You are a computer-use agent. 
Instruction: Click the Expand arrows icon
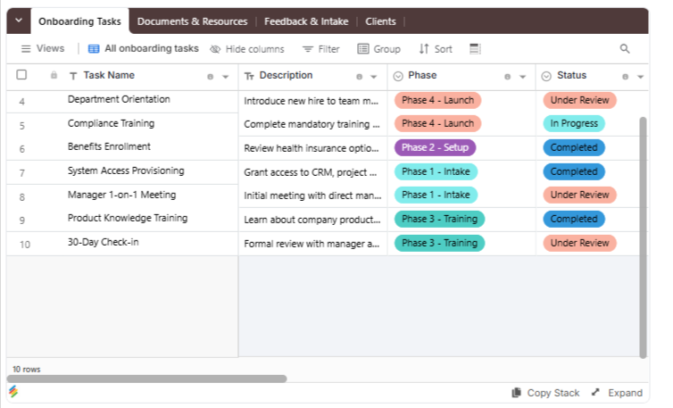tap(595, 392)
